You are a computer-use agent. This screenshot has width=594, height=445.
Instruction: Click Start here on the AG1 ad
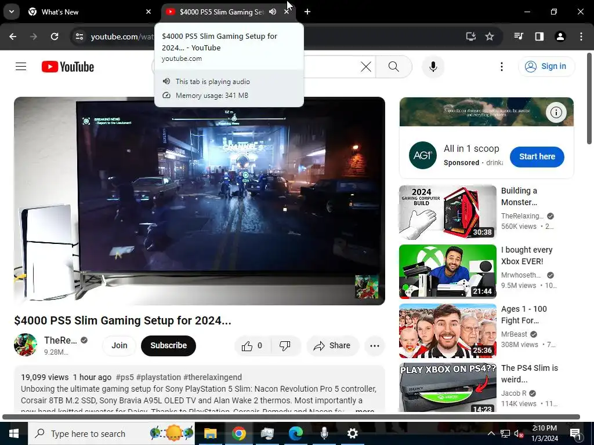pyautogui.click(x=537, y=156)
